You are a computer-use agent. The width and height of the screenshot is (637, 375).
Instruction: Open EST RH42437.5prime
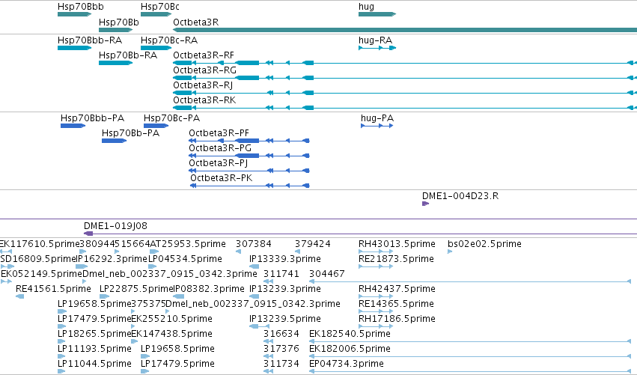point(397,289)
